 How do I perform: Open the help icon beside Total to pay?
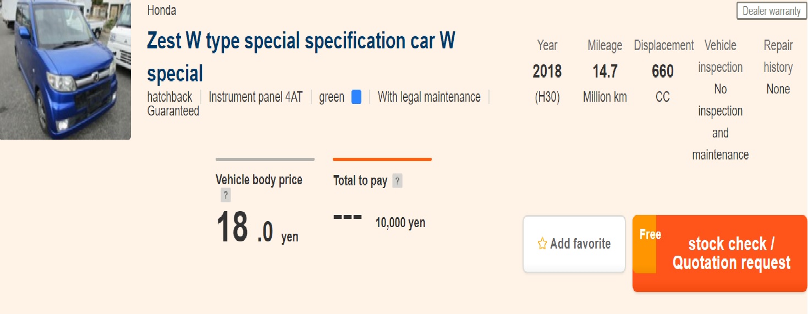point(397,181)
